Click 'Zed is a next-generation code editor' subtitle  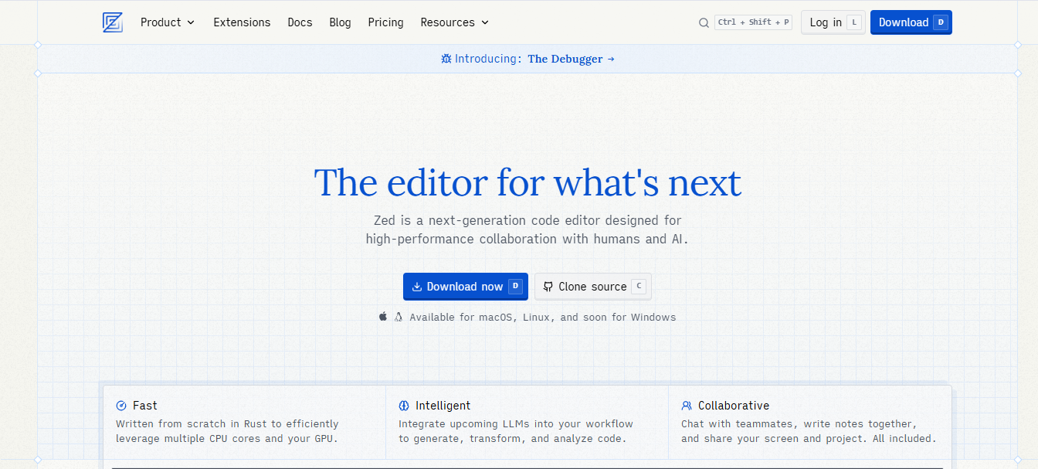(527, 229)
